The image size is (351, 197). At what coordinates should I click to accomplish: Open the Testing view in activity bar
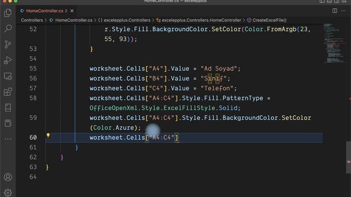pos(8,107)
